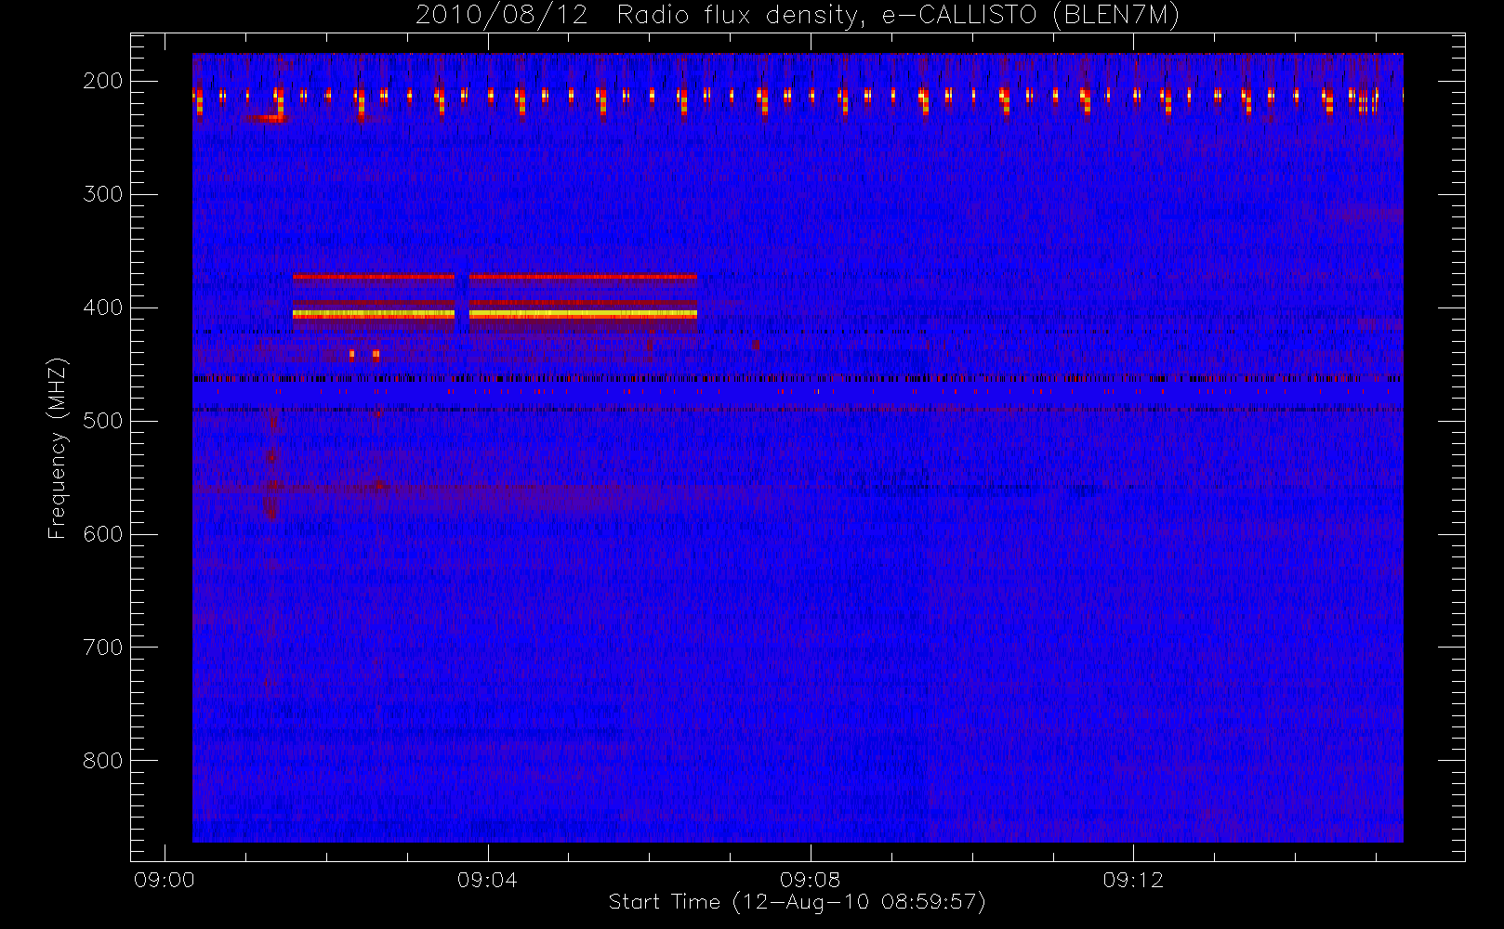Click the 'Start Time (12-Aug-10 08:59:57)' axis label
This screenshot has width=1504, height=929.
click(797, 902)
